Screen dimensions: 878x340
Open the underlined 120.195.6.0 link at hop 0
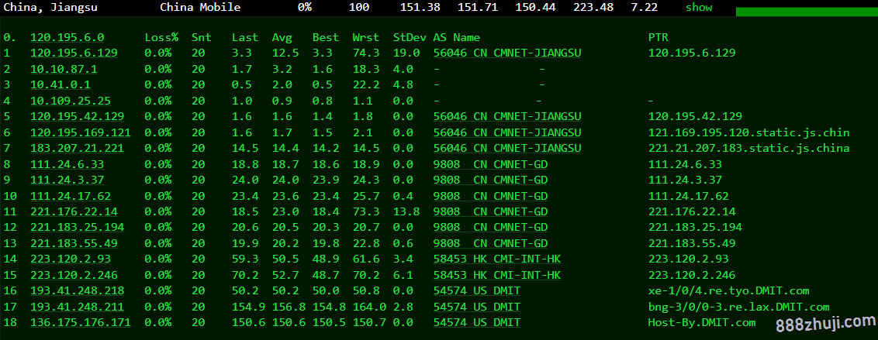(67, 37)
